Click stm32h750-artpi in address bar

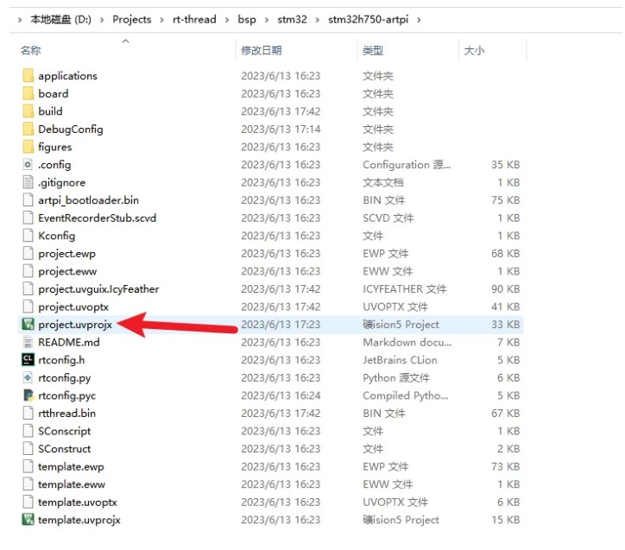[x=369, y=20]
